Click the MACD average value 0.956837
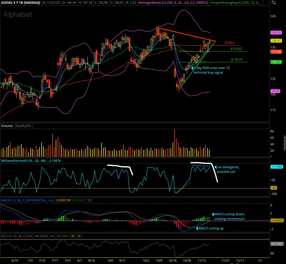286x264 pixels. pos(80,200)
